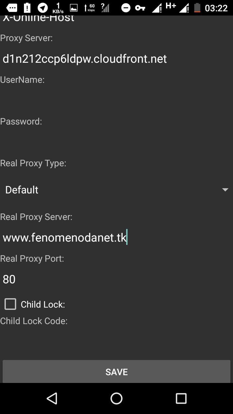Enable the Child Lock checkbox

pos(10,304)
